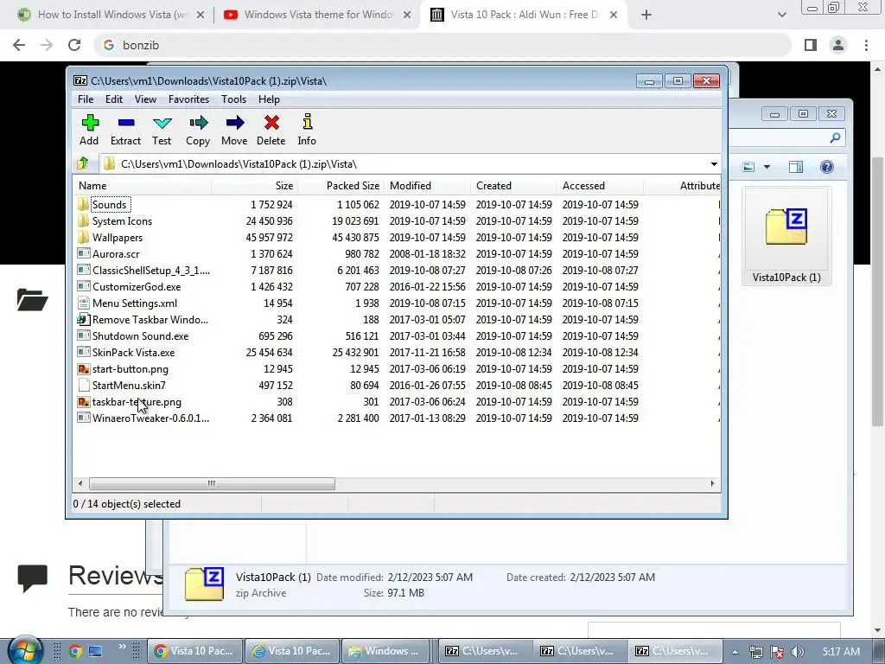
Task: Switch to Windows Vista theme YouTube tab
Action: coord(317,15)
